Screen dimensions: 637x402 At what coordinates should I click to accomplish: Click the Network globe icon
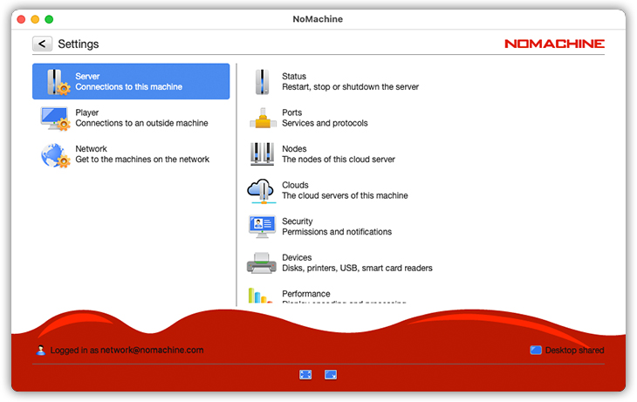coord(54,154)
